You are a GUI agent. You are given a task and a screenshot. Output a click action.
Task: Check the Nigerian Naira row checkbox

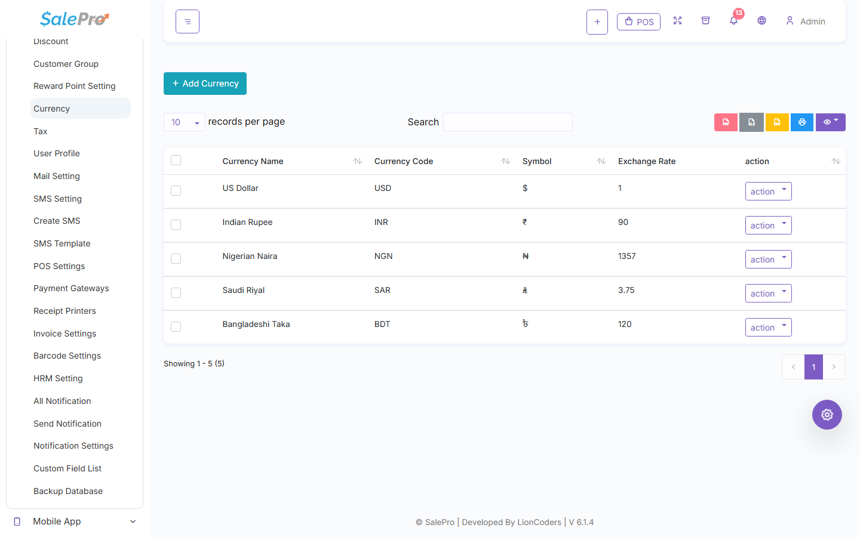176,258
